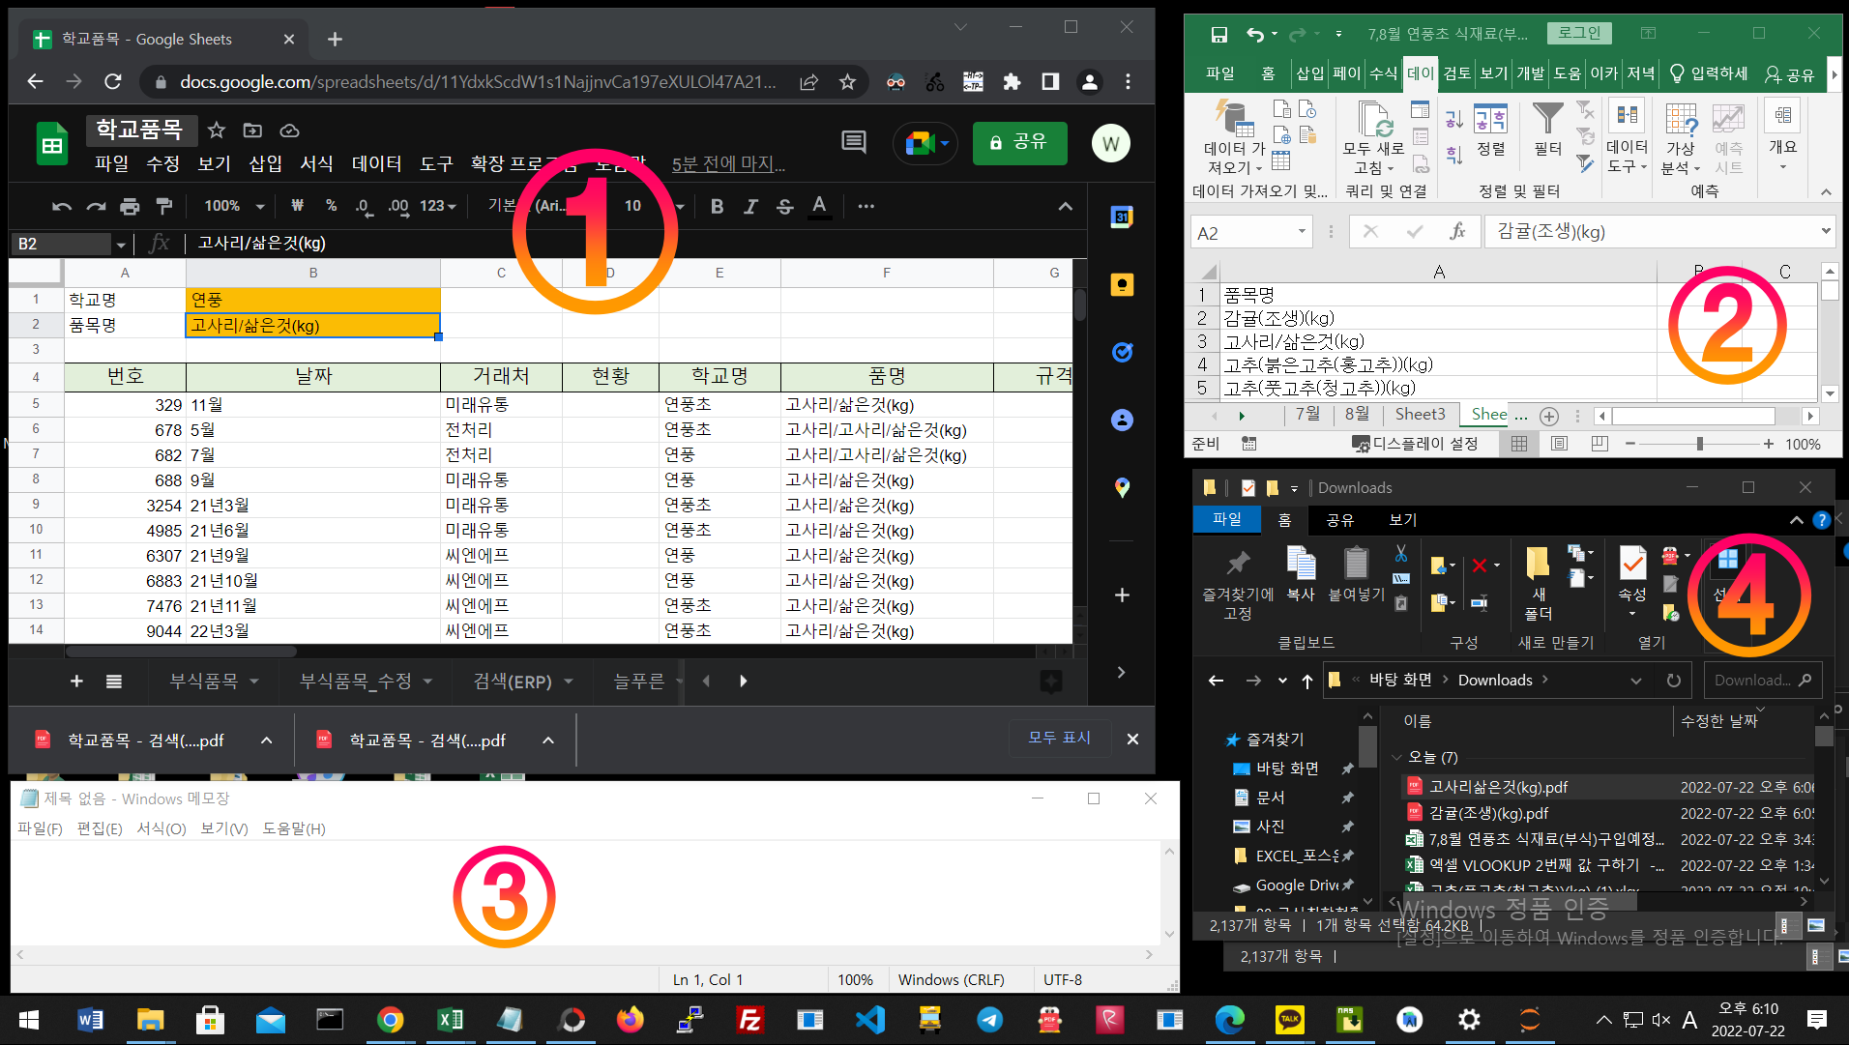Viewport: 1849px width, 1045px height.
Task: Star the 학교품목 spreadsheet
Action: click(217, 131)
